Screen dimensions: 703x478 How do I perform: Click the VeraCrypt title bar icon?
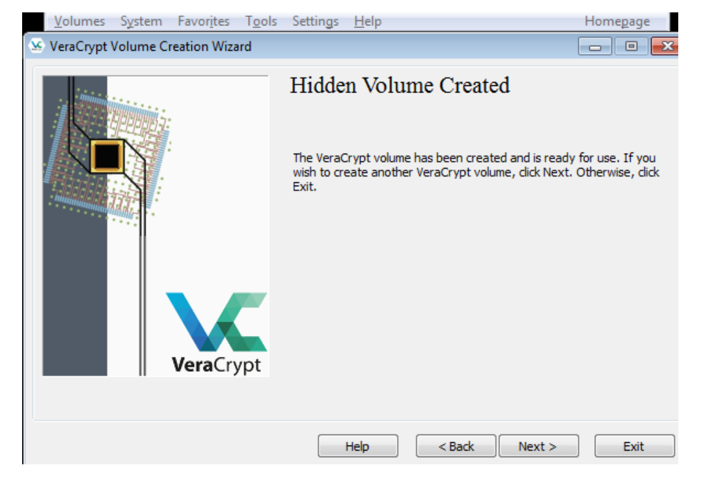click(x=36, y=46)
